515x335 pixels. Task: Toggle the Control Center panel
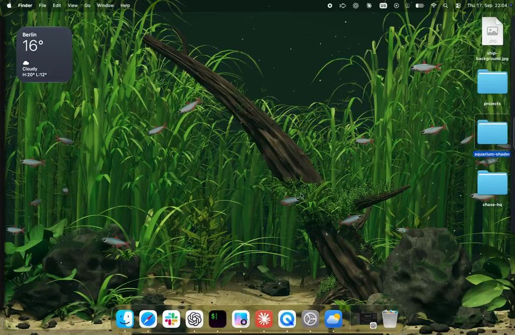458,5
